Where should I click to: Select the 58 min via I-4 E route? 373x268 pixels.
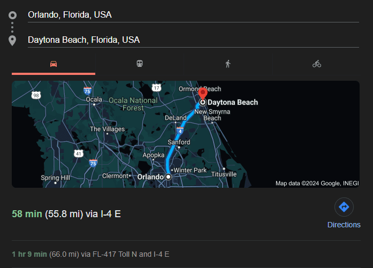coord(66,214)
